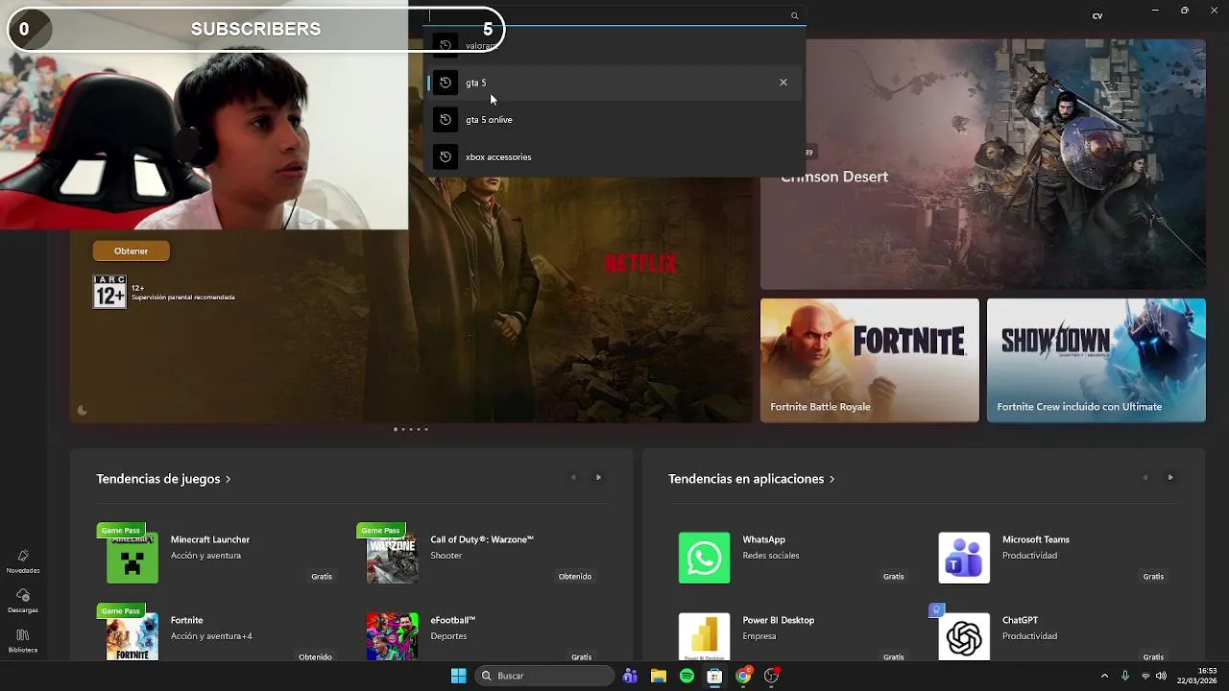This screenshot has width=1229, height=691.
Task: Open the Minecraft Launcher app icon
Action: pyautogui.click(x=133, y=558)
